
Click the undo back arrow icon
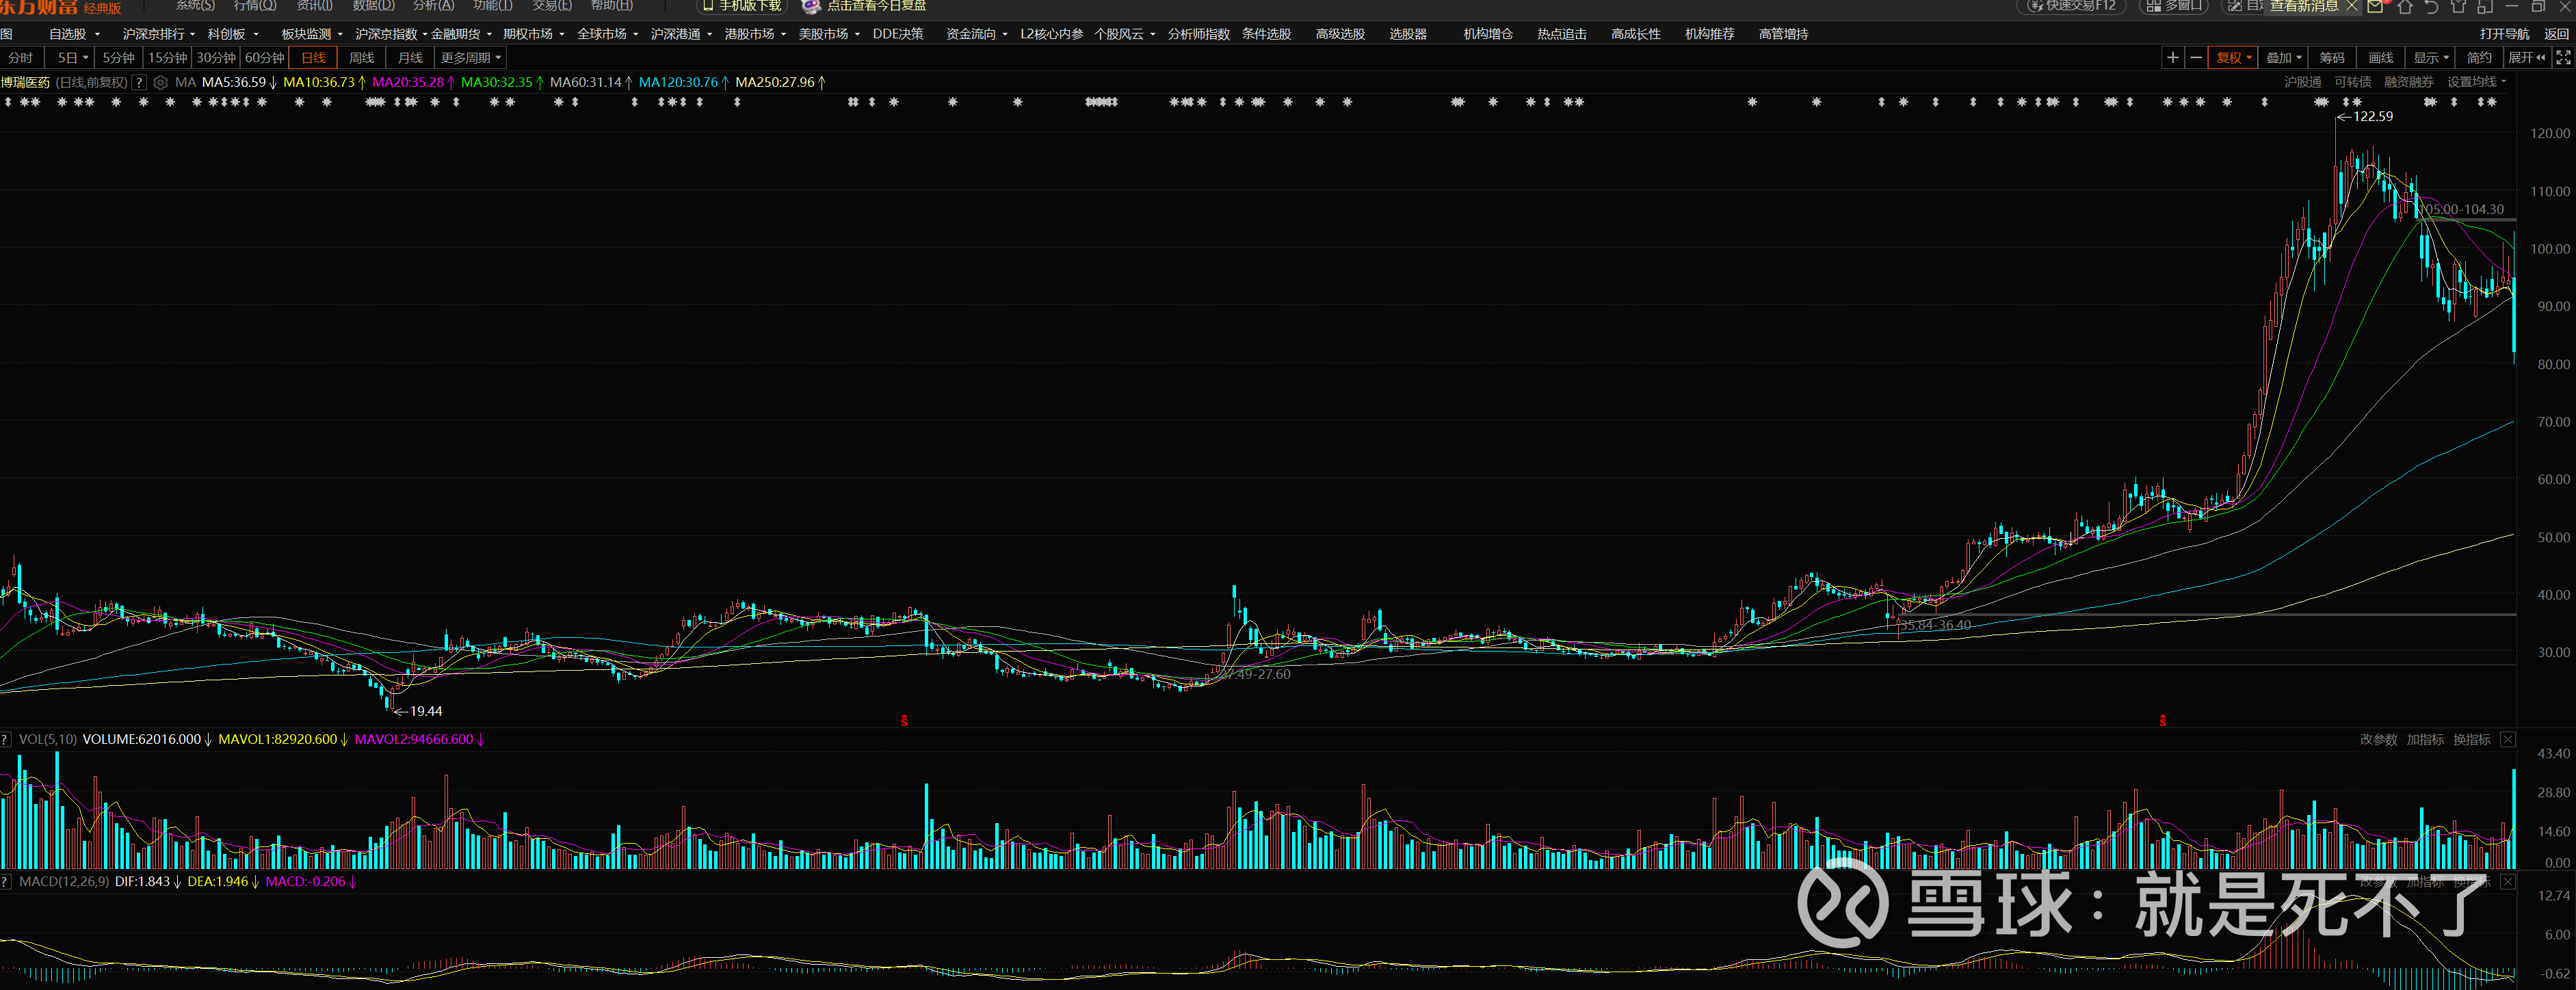click(x=2432, y=6)
